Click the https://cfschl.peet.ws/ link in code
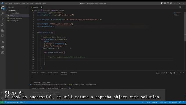The image size is (186, 105). pyautogui.click(x=61, y=24)
